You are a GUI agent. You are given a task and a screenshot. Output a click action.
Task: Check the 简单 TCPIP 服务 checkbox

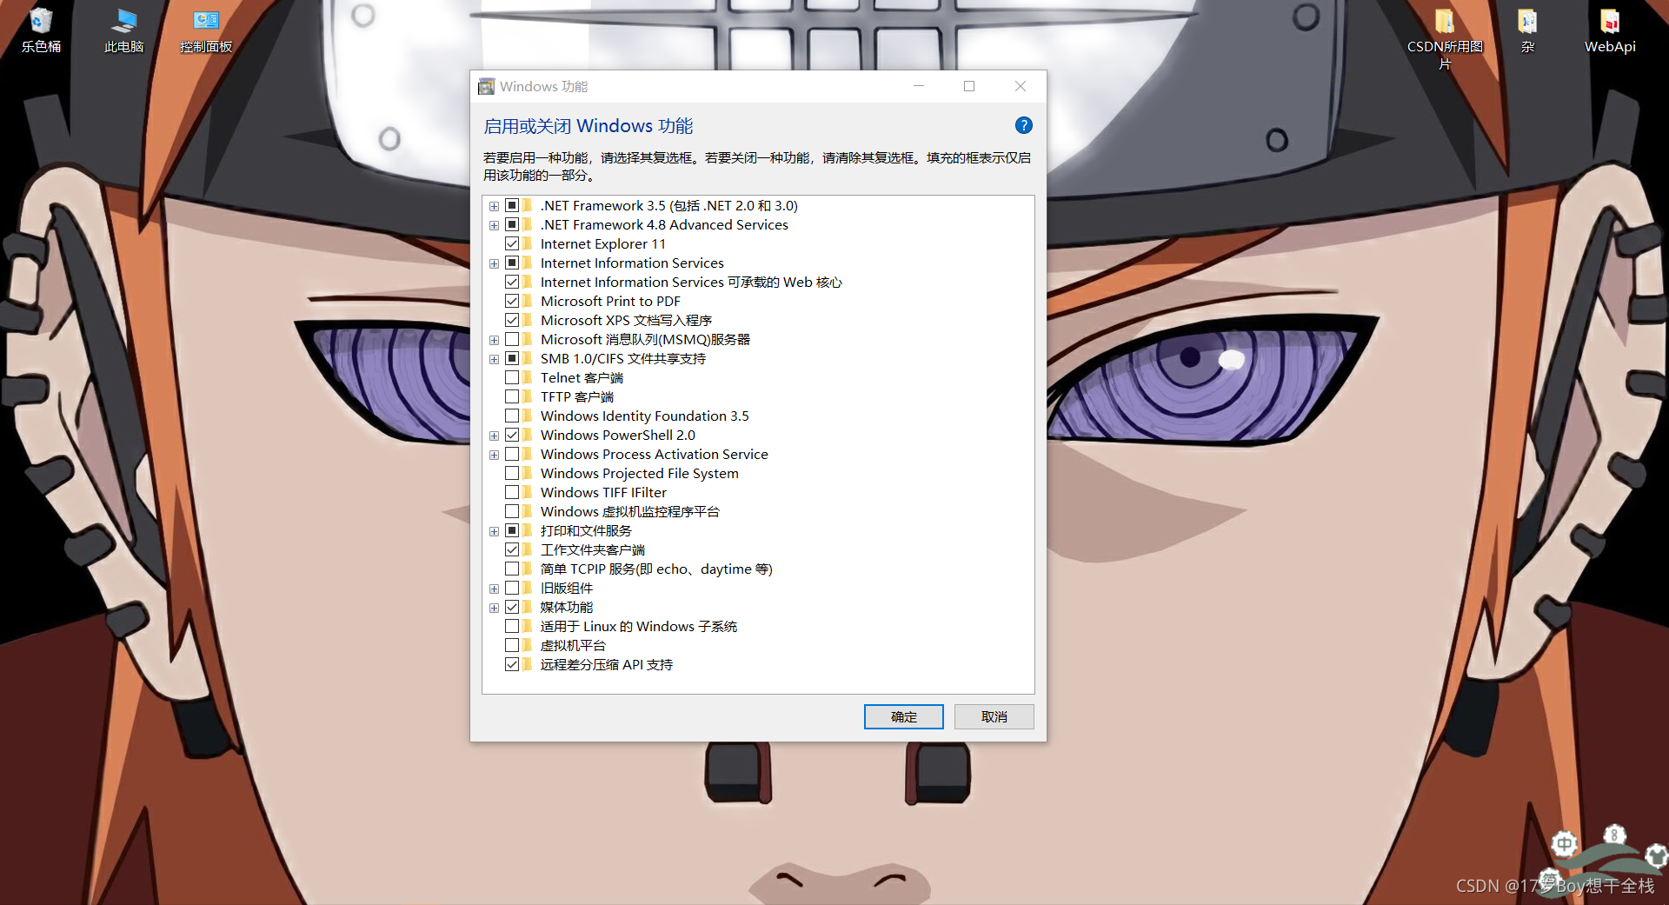coord(512,569)
